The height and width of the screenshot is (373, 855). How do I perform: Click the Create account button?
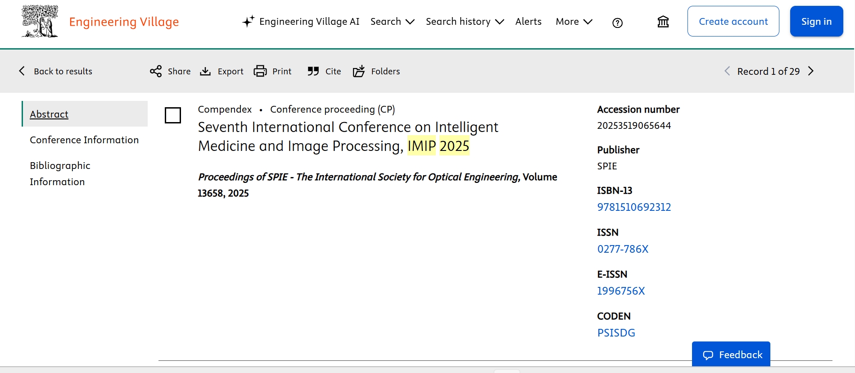[x=733, y=21]
